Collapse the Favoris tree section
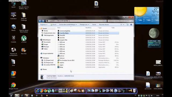This screenshot has height=97, width=172. coord(40,29)
